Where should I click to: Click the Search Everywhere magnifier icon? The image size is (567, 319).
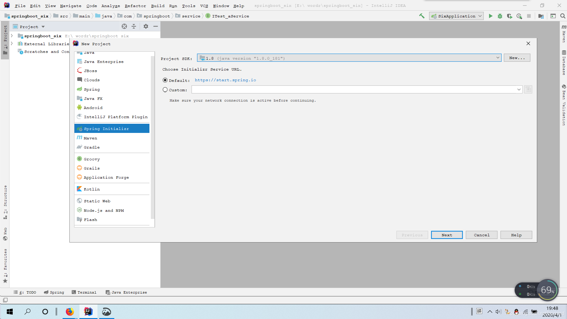(x=563, y=16)
